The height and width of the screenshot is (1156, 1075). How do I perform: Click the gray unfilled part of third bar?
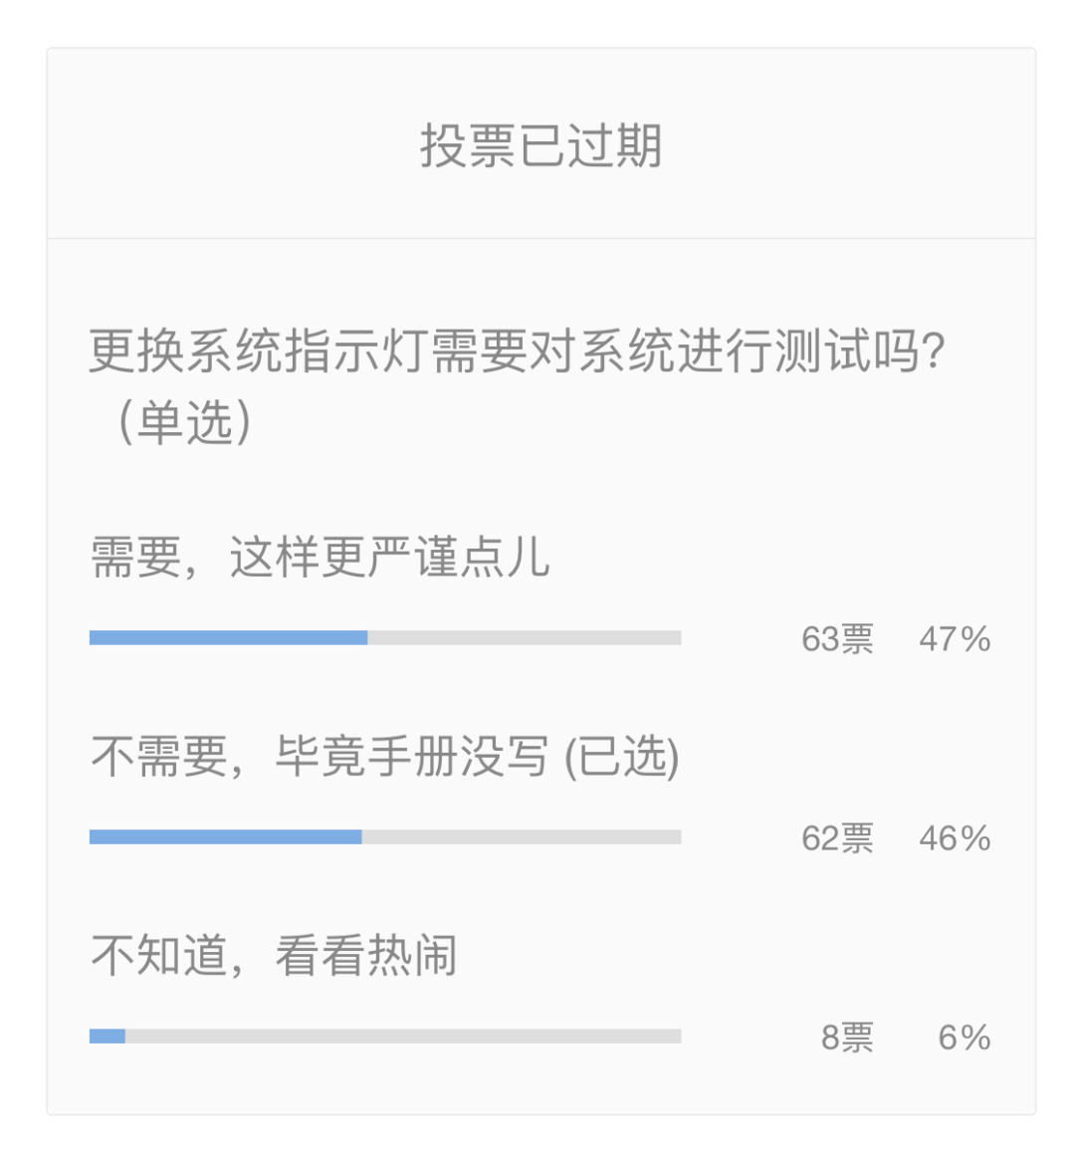pos(403,1037)
